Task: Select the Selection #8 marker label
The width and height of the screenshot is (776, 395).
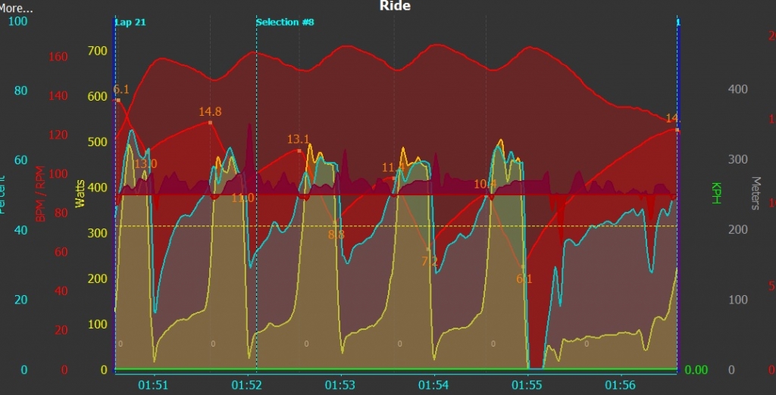Action: coord(285,22)
